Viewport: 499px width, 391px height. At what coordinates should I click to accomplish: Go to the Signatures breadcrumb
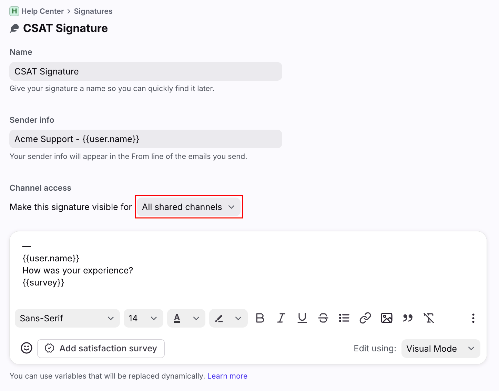pyautogui.click(x=93, y=11)
